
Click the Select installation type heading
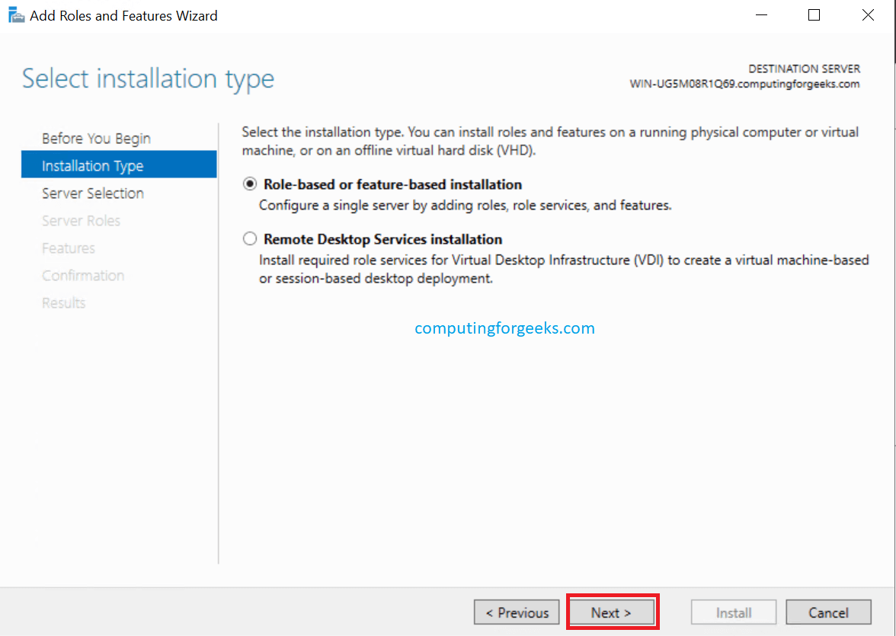[148, 78]
